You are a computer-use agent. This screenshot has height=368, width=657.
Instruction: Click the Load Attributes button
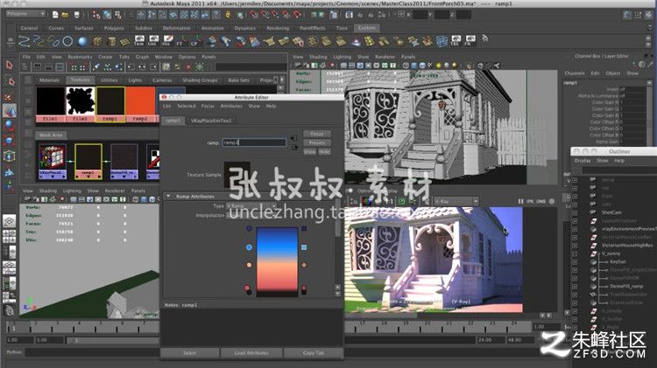point(251,353)
